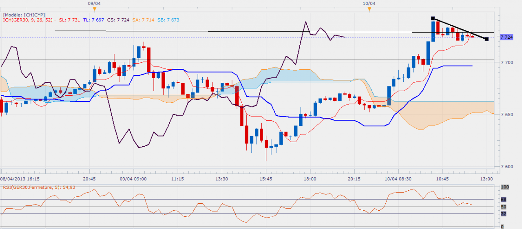Click the ICH(GER30, 9, 26, 52) indicator label
The image size is (522, 229).
tap(28, 20)
